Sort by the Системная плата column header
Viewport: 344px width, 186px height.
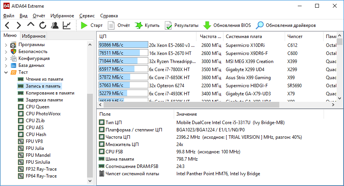tap(254, 37)
